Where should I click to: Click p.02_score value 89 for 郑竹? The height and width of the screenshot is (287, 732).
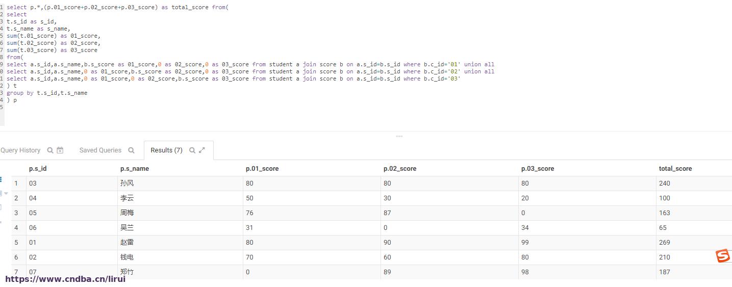pyautogui.click(x=387, y=272)
